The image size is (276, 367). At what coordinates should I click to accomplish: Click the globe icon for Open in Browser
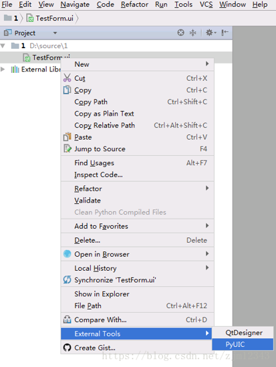(67, 254)
